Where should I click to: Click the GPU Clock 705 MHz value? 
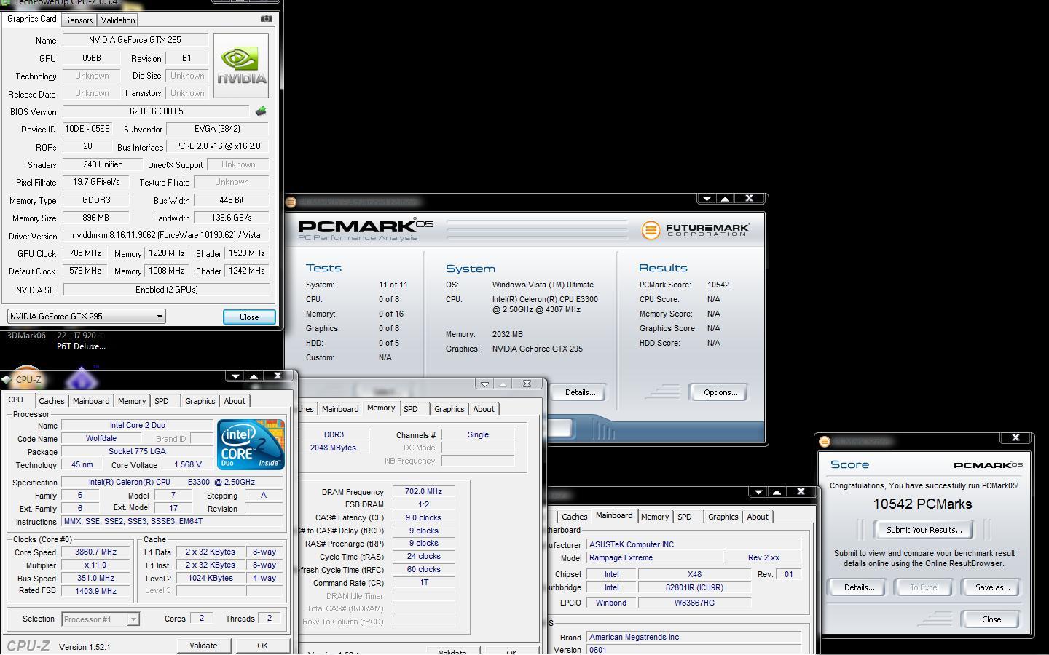pyautogui.click(x=85, y=253)
